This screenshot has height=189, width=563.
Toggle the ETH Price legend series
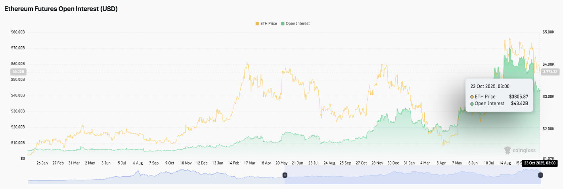(268, 24)
